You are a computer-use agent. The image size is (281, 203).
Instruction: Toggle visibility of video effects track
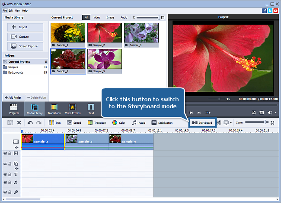(x=5, y=154)
